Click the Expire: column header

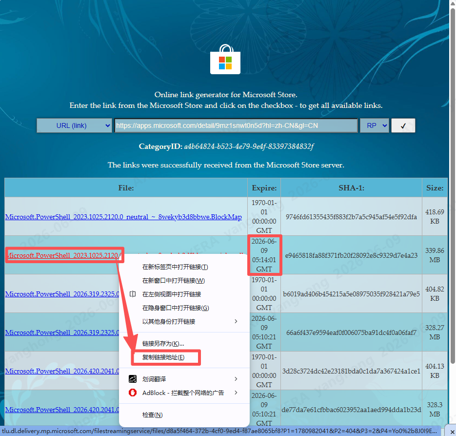point(264,188)
